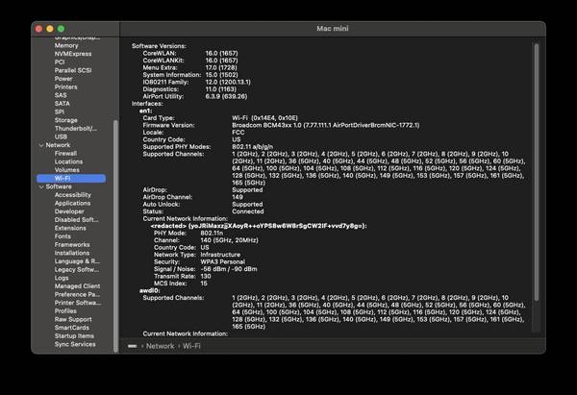Click the 'Software Versions:' heading
Image resolution: width=577 pixels, height=395 pixels.
pyautogui.click(x=159, y=46)
